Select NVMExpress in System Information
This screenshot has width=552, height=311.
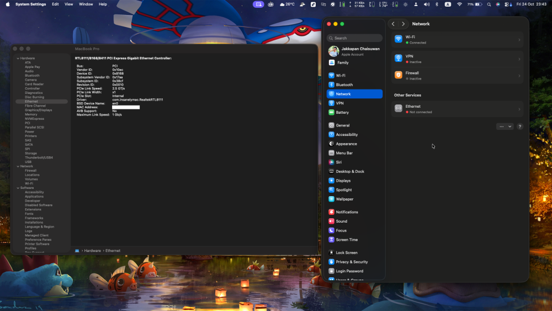[34, 119]
